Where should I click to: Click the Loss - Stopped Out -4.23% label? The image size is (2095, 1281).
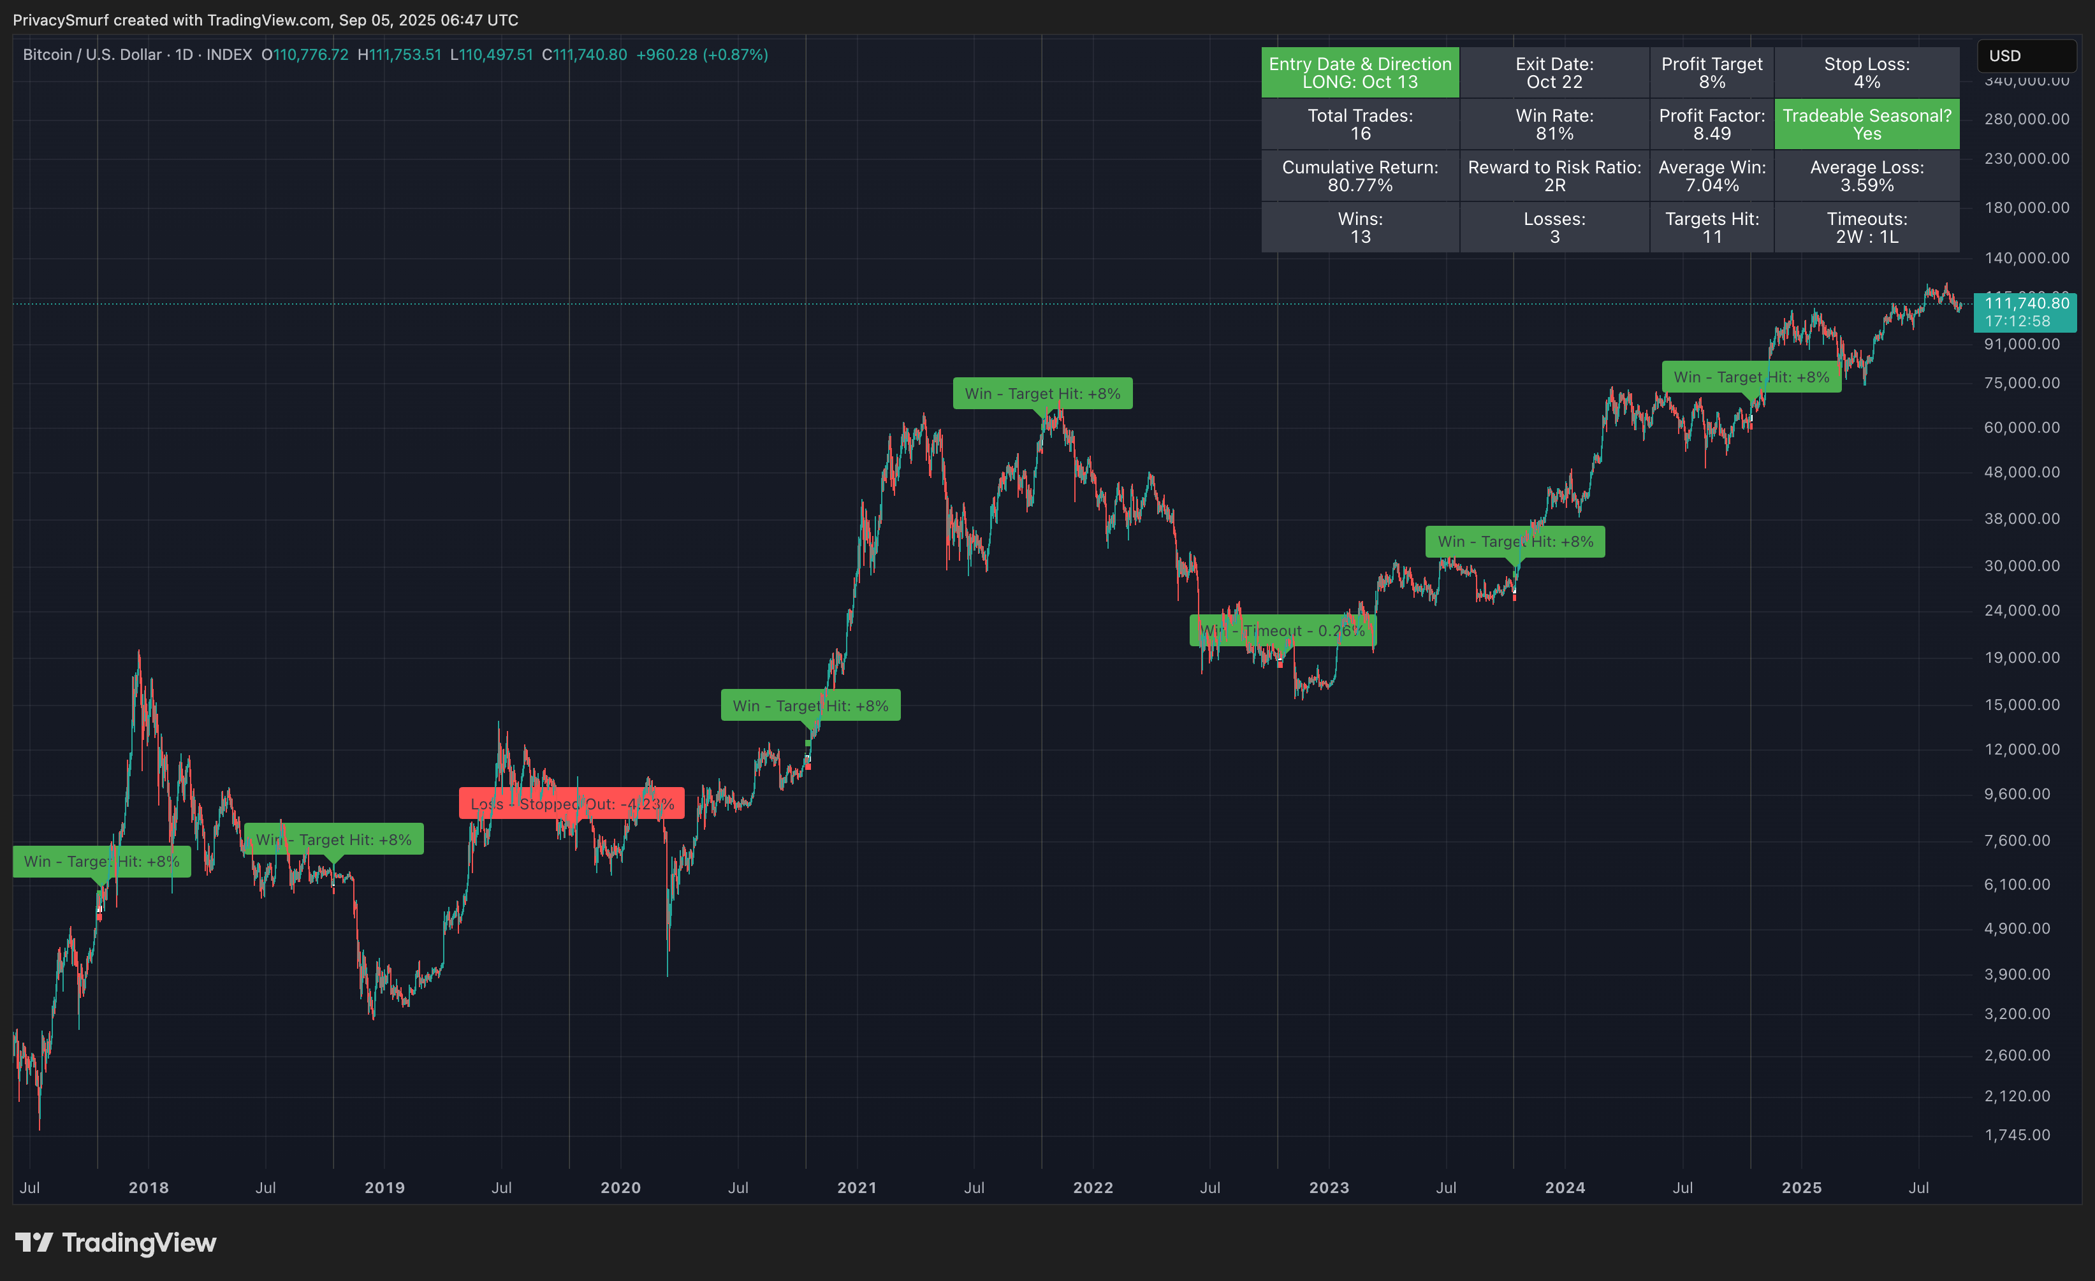pyautogui.click(x=571, y=803)
